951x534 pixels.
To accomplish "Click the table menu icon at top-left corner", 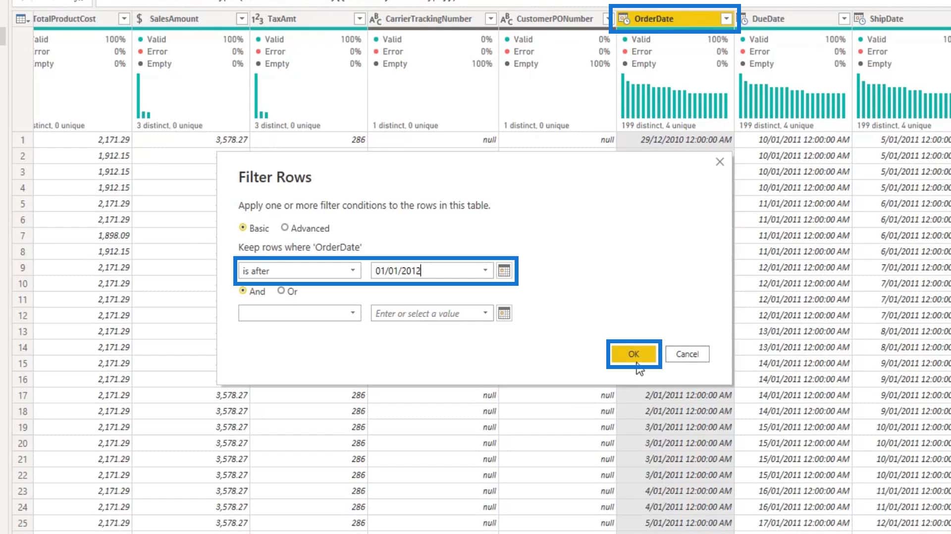I will [x=23, y=19].
